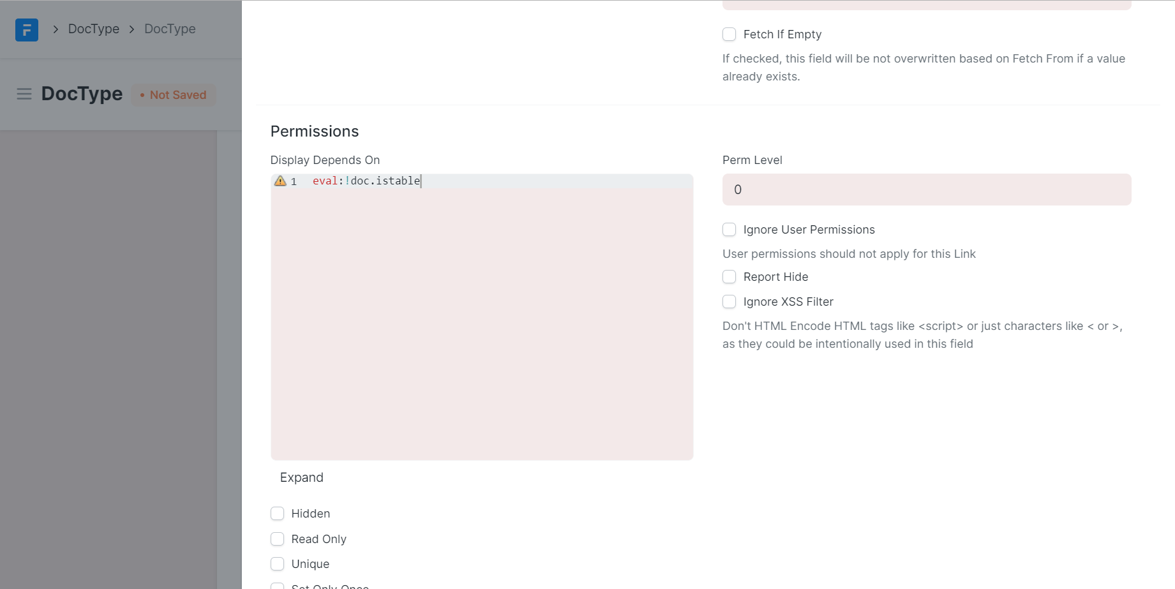The width and height of the screenshot is (1175, 589).
Task: Enable Report Hide
Action: click(729, 276)
